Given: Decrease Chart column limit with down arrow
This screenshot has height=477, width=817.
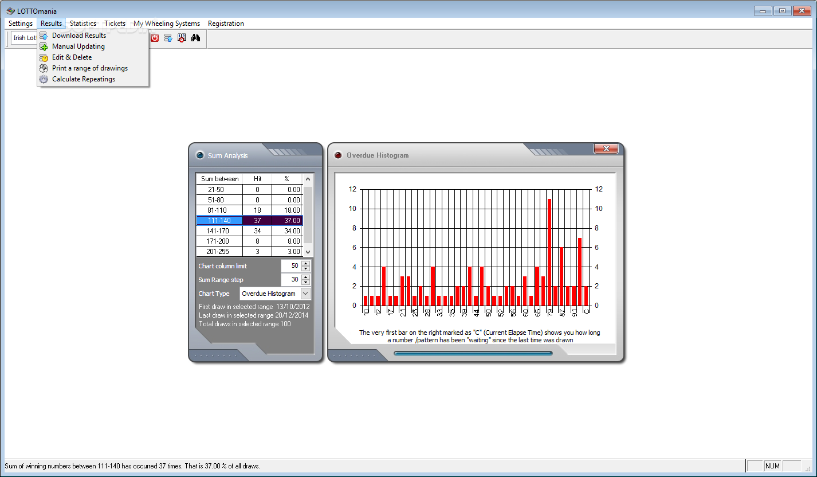Looking at the screenshot, I should [305, 269].
